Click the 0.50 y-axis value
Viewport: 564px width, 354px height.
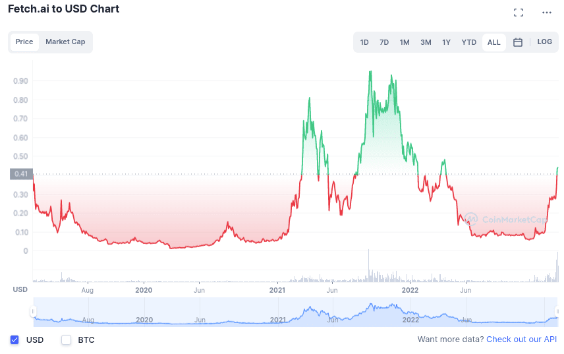[20, 156]
